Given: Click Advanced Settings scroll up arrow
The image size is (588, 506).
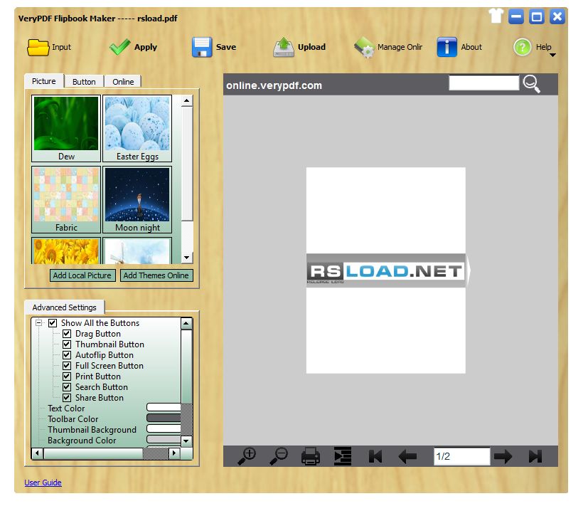Looking at the screenshot, I should click(x=186, y=323).
